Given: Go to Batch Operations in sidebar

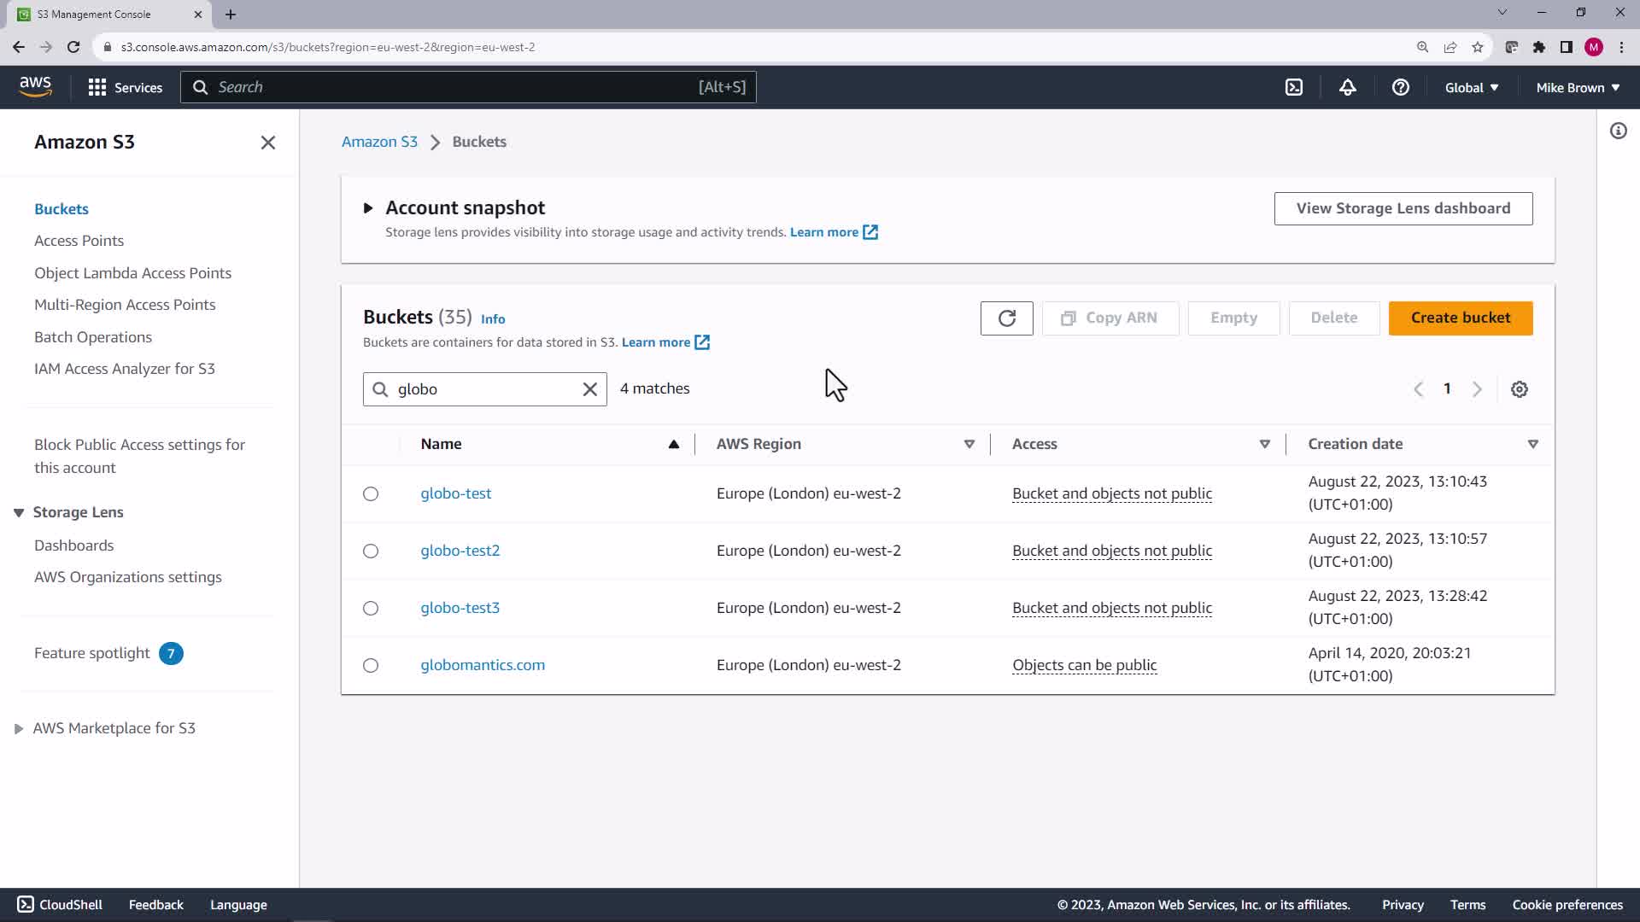Looking at the screenshot, I should point(93,337).
